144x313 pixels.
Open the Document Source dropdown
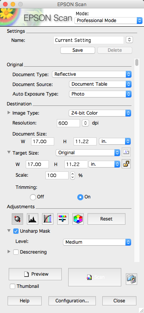(100, 84)
